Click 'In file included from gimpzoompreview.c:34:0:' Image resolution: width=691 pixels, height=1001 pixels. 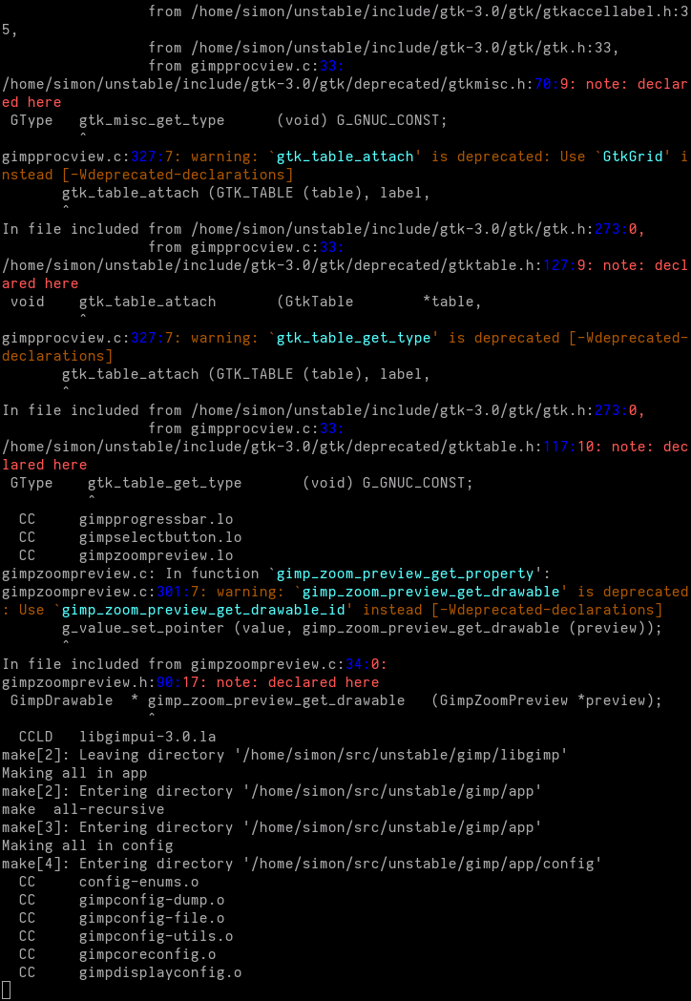[x=194, y=664]
